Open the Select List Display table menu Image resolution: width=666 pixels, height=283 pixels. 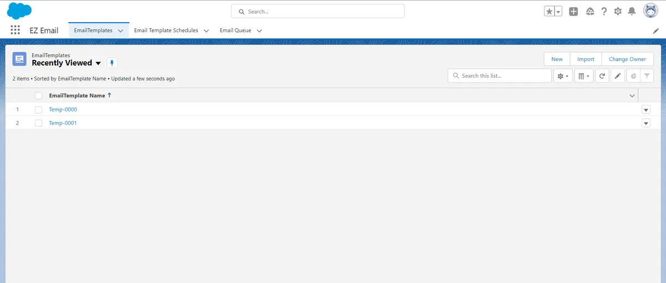[x=583, y=76]
